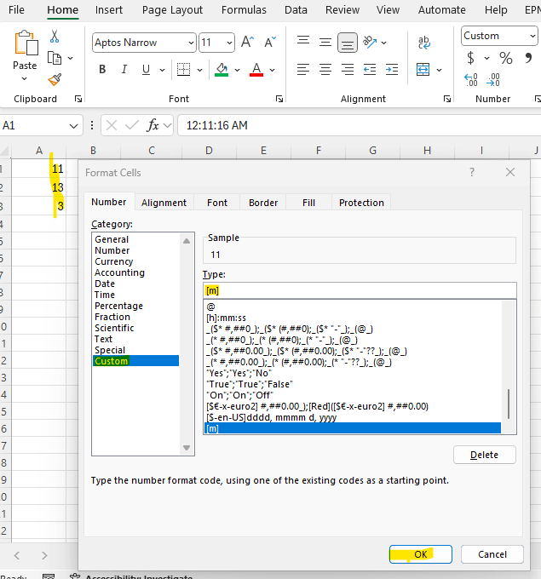Expand the Underline style arrow
The width and height of the screenshot is (541, 579).
coord(162,70)
